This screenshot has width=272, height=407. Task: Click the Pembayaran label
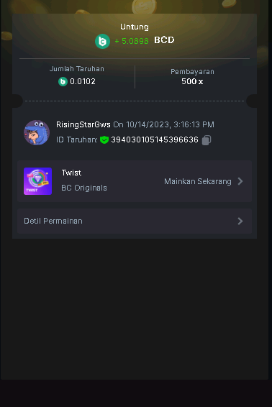click(192, 72)
